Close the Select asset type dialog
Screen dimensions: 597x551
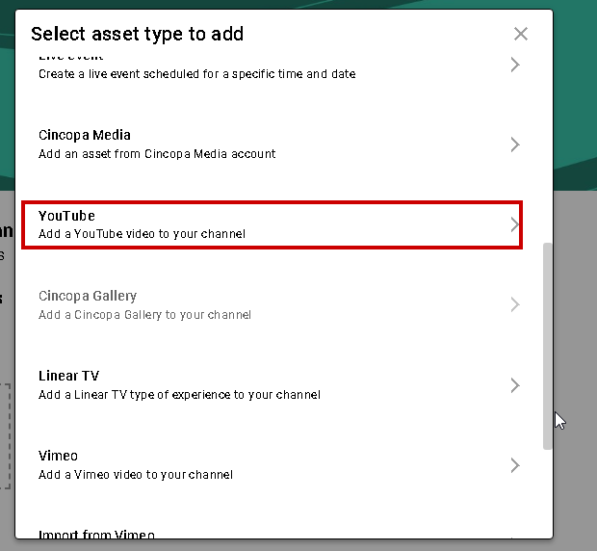pyautogui.click(x=521, y=35)
